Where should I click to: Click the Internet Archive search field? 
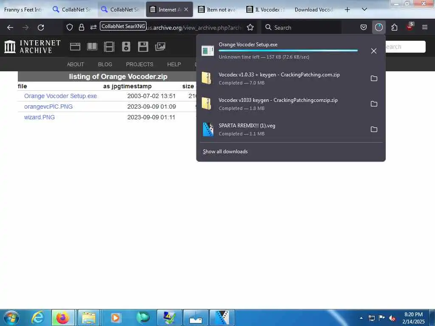(x=405, y=47)
